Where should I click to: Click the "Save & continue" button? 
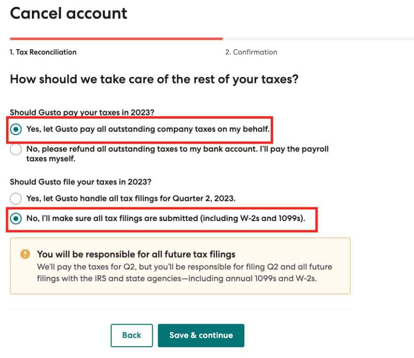coord(201,335)
